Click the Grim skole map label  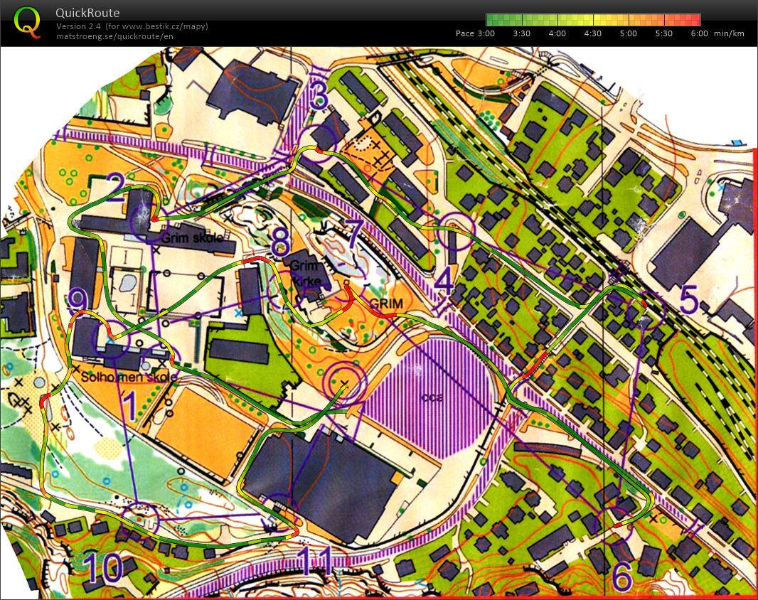click(x=192, y=237)
